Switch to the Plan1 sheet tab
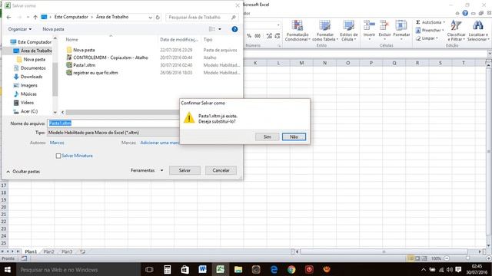Screen dimensions: 492x276 (x=31, y=251)
